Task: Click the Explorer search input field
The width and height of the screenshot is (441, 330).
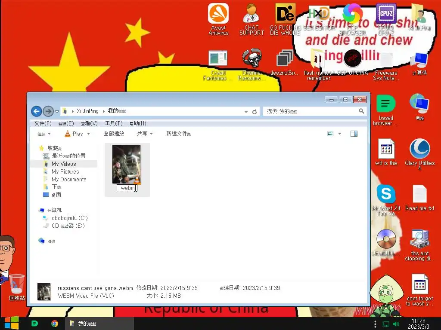Action: (311, 111)
